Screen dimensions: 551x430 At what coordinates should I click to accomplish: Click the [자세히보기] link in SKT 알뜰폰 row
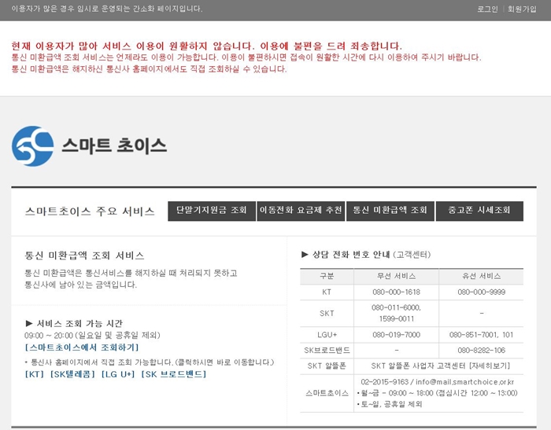coord(490,366)
